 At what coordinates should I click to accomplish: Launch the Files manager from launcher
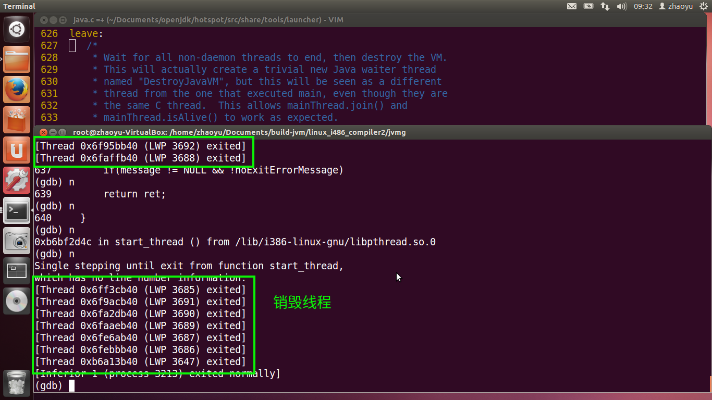(x=17, y=59)
